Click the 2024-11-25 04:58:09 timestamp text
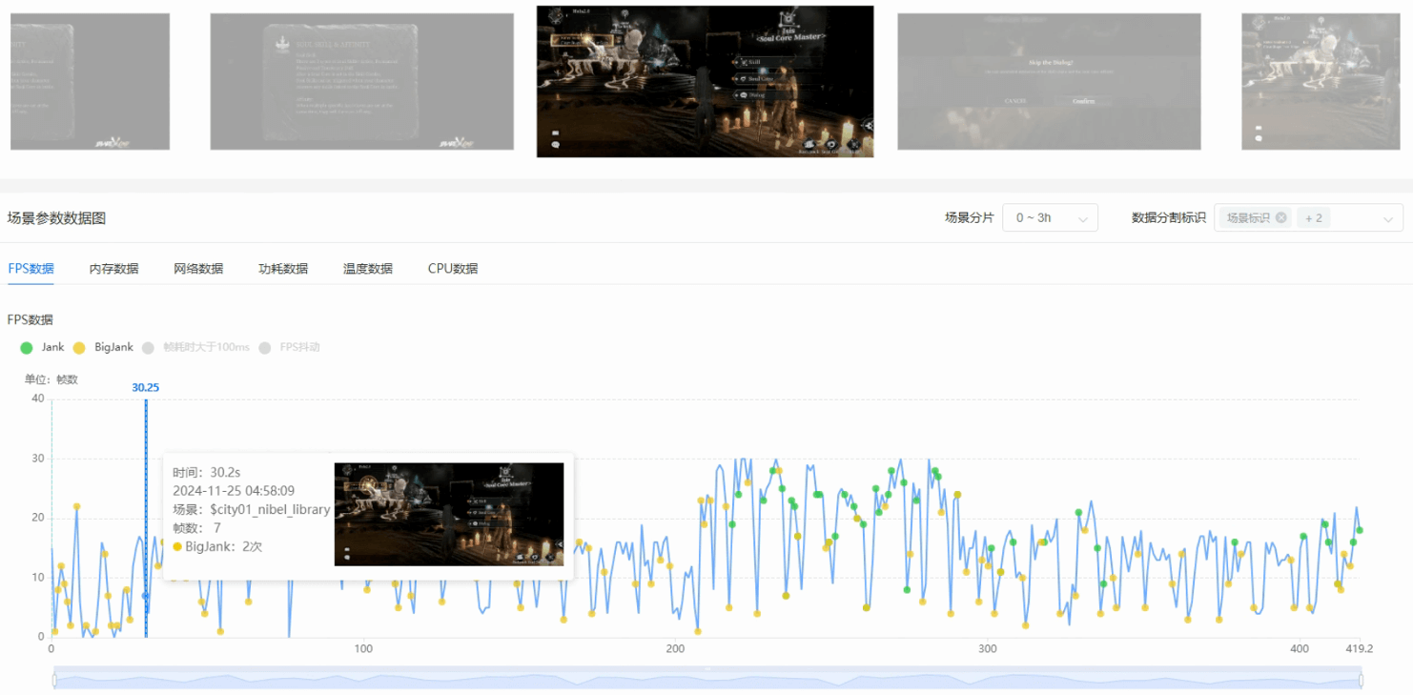1413x695 pixels. [234, 490]
